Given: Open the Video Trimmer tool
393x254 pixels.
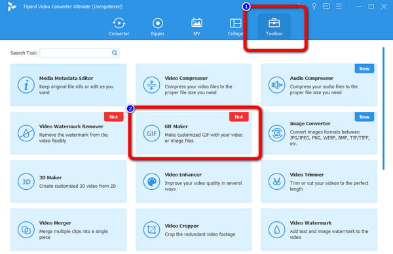Looking at the screenshot, I should pyautogui.click(x=319, y=181).
